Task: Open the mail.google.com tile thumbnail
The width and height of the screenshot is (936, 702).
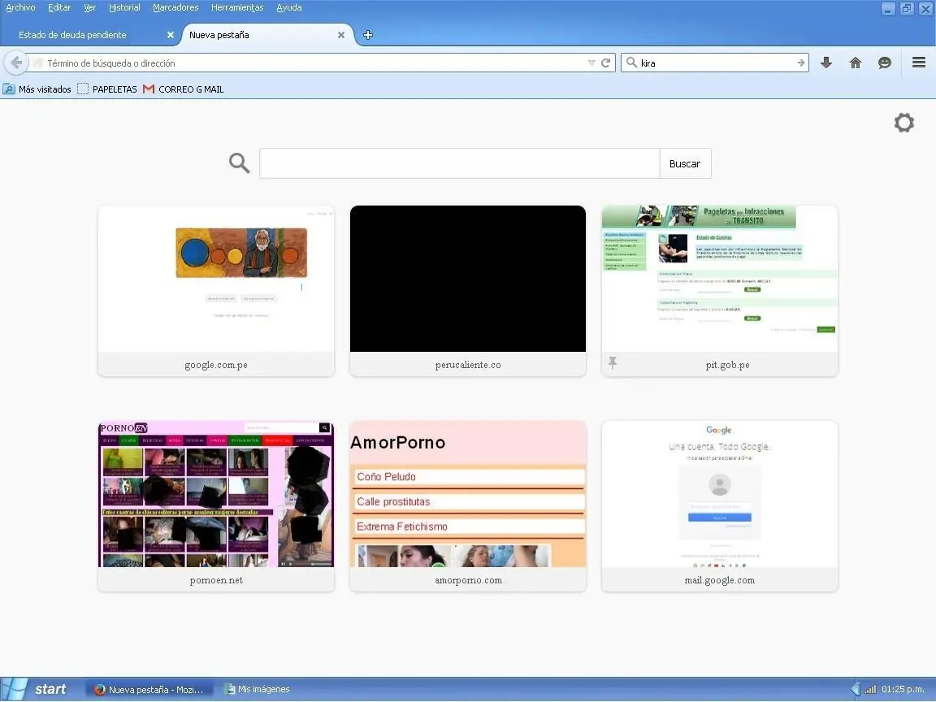Action: click(719, 494)
